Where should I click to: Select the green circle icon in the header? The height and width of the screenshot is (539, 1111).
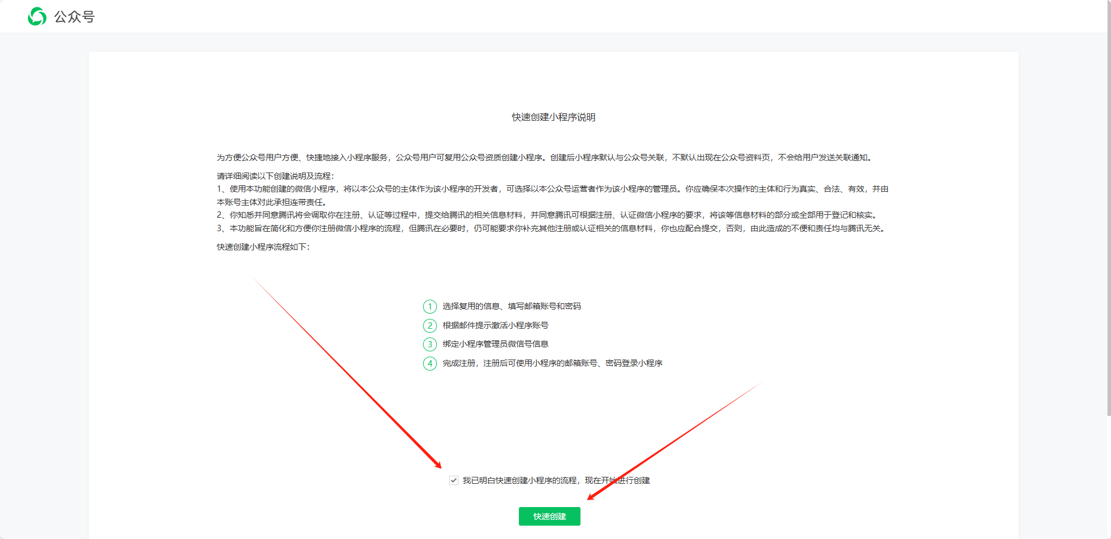[36, 16]
